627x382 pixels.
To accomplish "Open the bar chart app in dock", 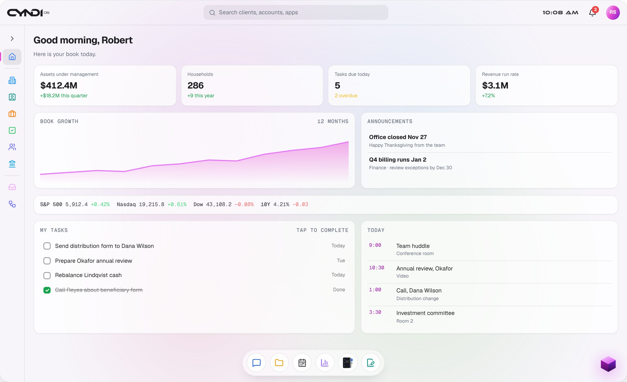I will click(x=325, y=363).
